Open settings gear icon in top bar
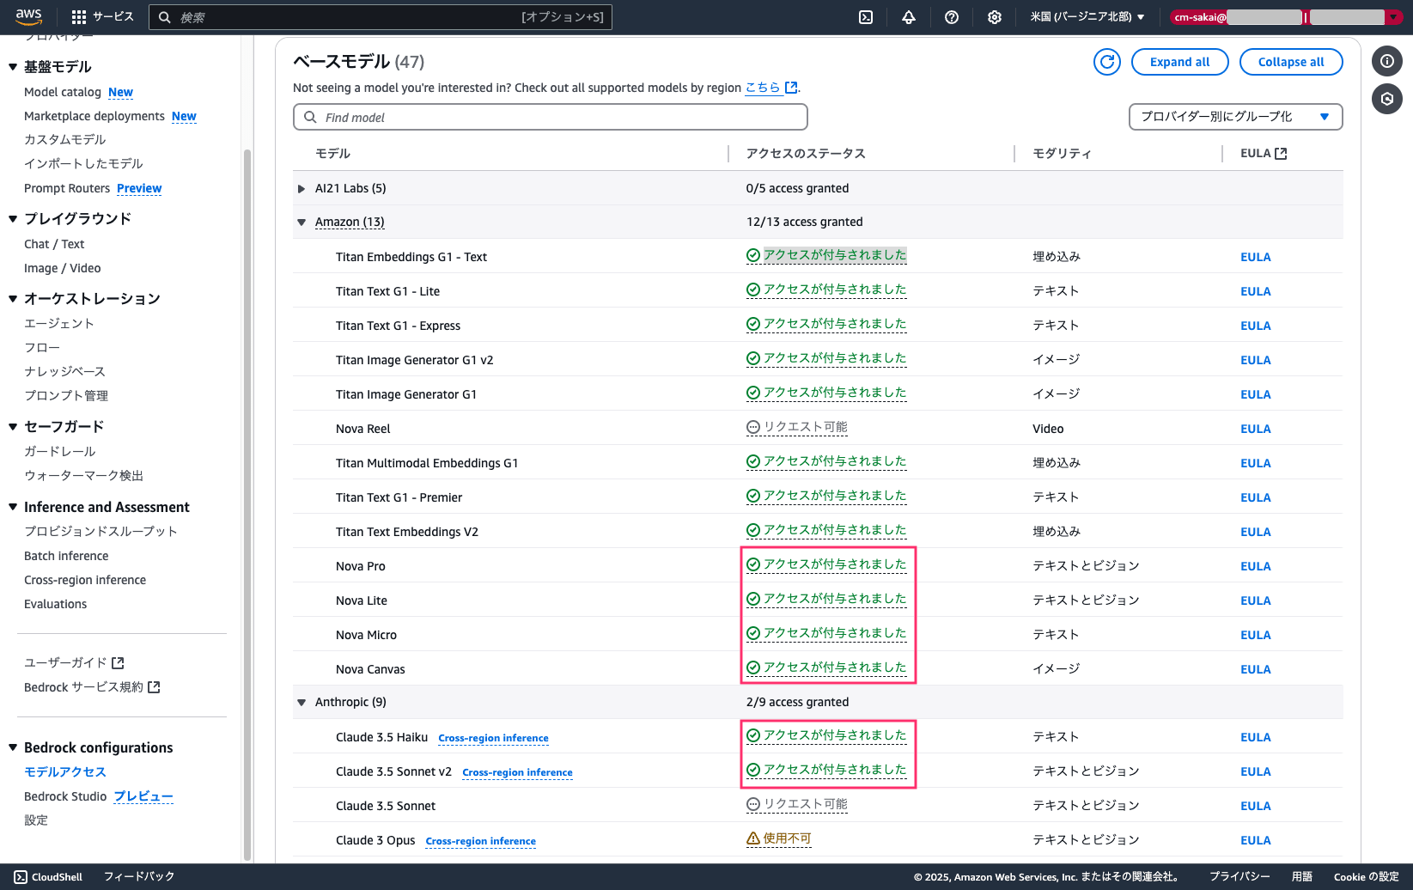1413x890 pixels. 995,17
